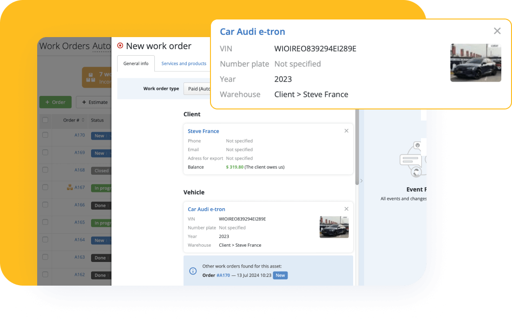
Task: Tick checkbox for order A170
Action: click(45, 135)
